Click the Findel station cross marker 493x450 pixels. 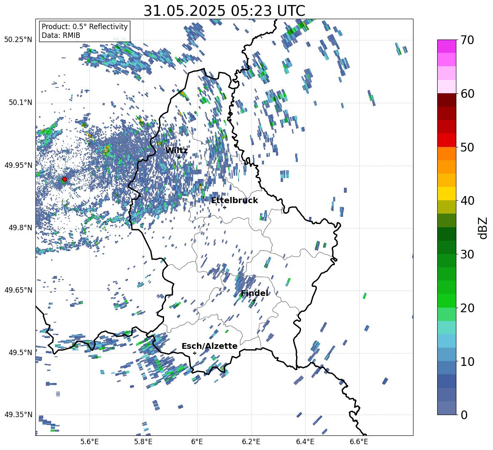click(254, 301)
